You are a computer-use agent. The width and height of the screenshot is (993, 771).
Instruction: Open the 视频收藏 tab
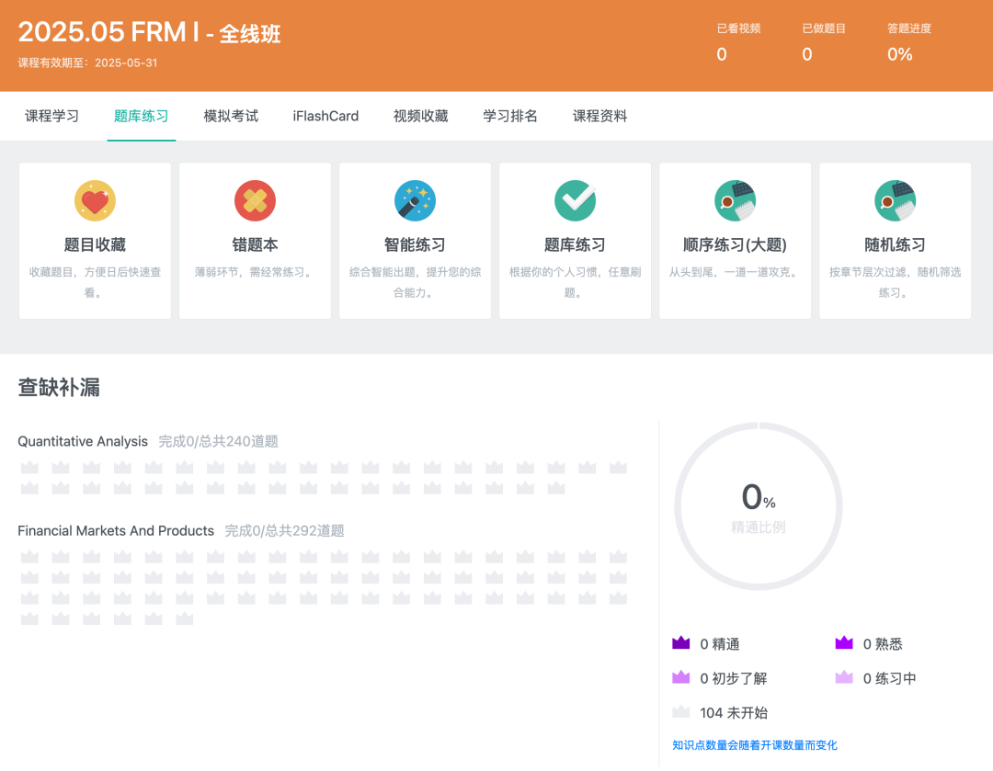(420, 116)
